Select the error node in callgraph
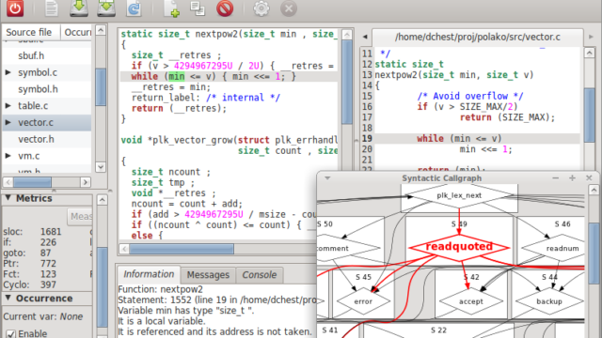 [363, 301]
